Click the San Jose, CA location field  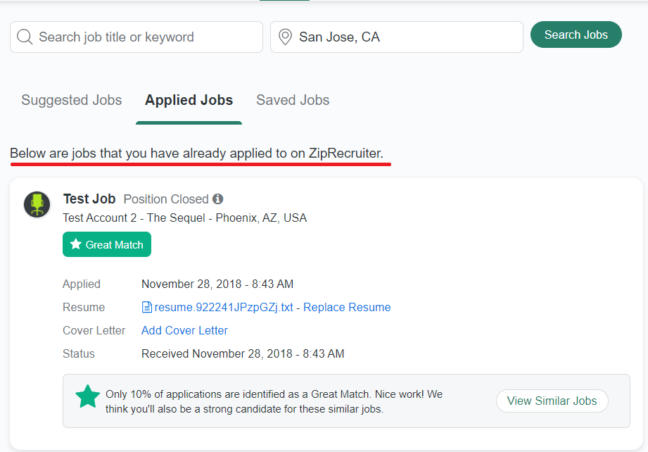pyautogui.click(x=405, y=37)
